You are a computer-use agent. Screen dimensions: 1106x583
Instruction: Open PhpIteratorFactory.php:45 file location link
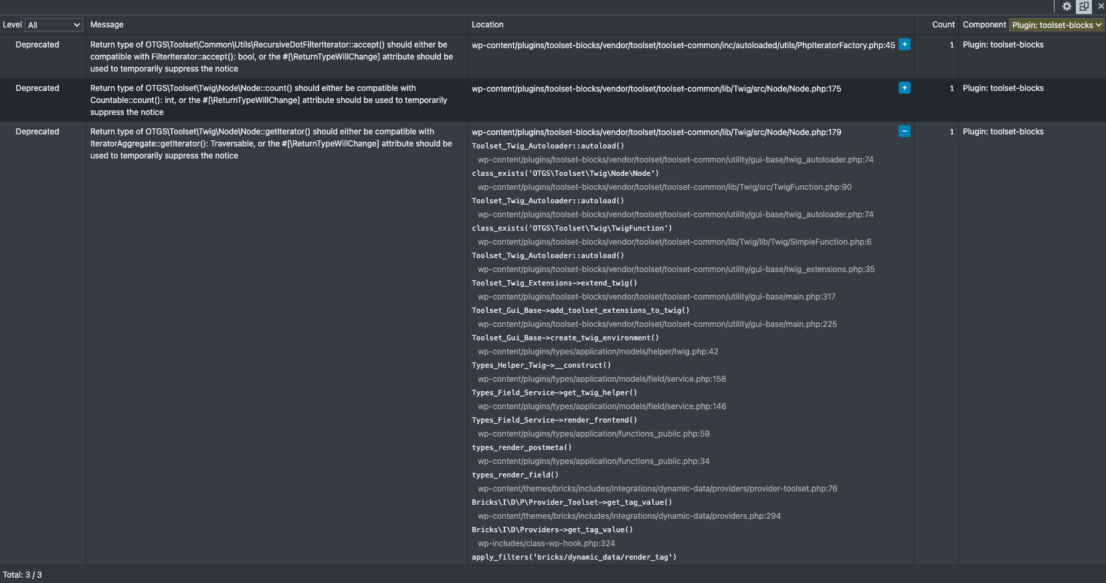click(683, 45)
